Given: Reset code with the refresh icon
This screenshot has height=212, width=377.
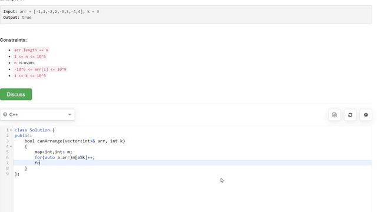Looking at the screenshot, I should click(x=350, y=115).
